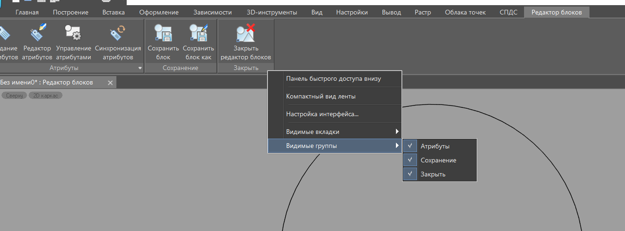Choose Панель быстрого доступа внизу
The width and height of the screenshot is (625, 231).
point(335,78)
